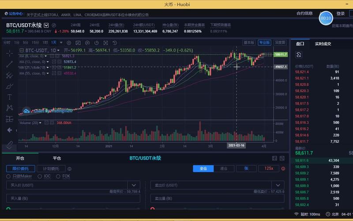This screenshot has width=353, height=221.
Task: Open the prediction and measurement tools
Action: click(x=9, y=118)
